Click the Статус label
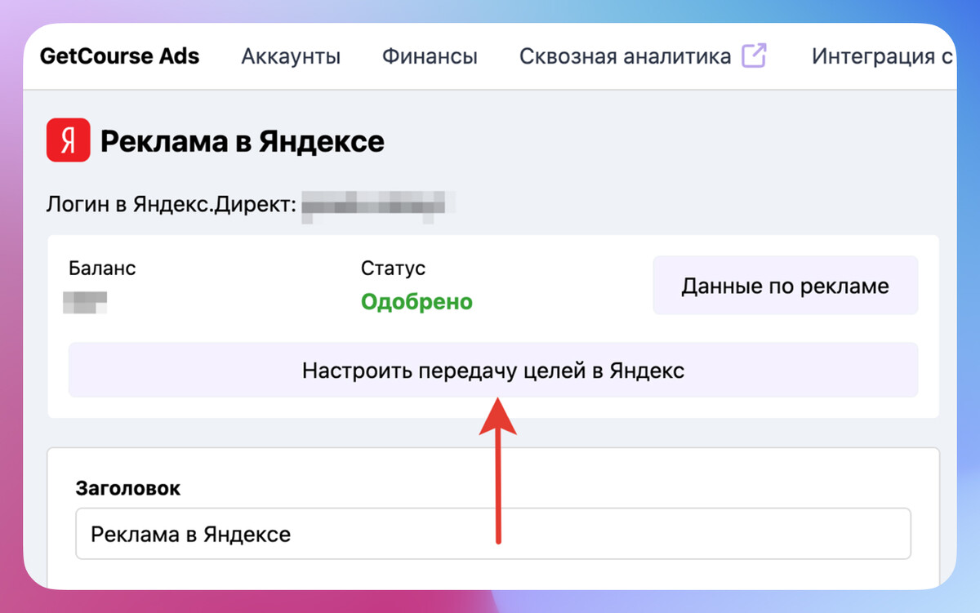 point(393,268)
